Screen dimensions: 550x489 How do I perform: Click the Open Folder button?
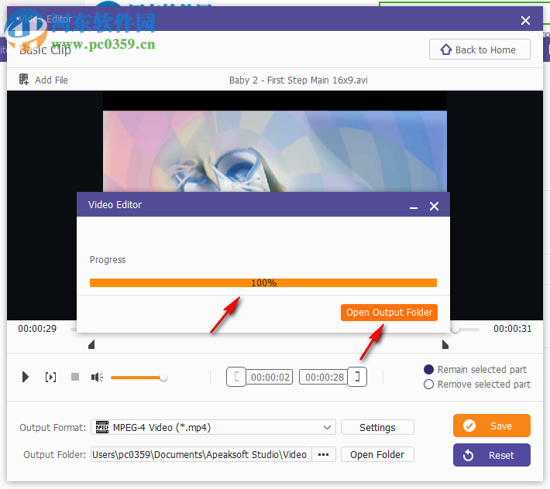pyautogui.click(x=377, y=455)
